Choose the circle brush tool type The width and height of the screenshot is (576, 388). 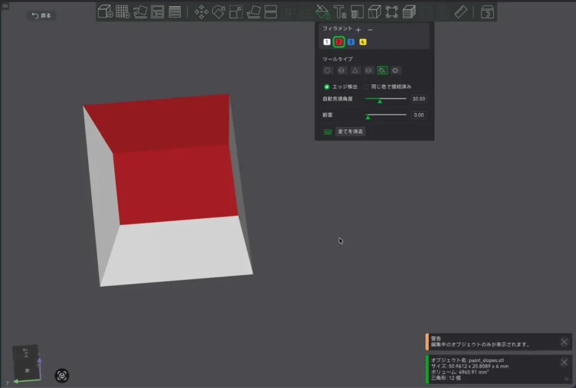click(x=327, y=70)
